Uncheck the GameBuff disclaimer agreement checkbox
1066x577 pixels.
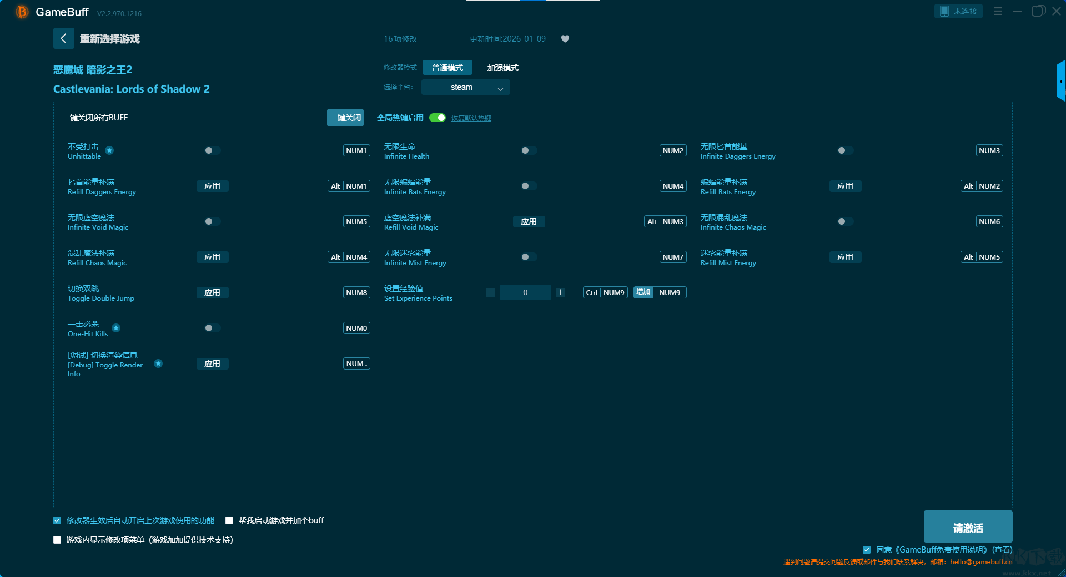point(867,550)
